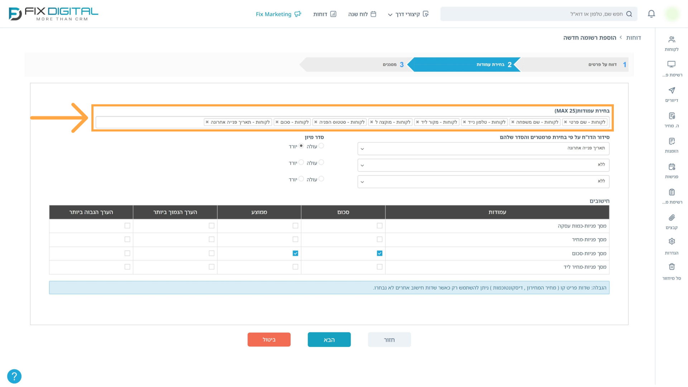688x387 pixels.
Task: Check סכום checkbox for מסך פניות-מחיר
Action: (379, 239)
